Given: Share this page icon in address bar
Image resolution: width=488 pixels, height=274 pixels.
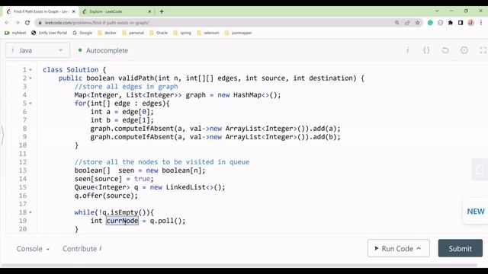Looking at the screenshot, I should [x=407, y=23].
